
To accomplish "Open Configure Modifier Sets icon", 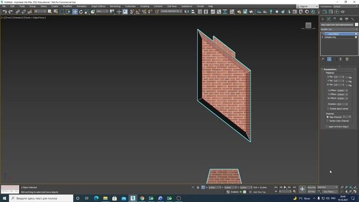I will click(347, 59).
